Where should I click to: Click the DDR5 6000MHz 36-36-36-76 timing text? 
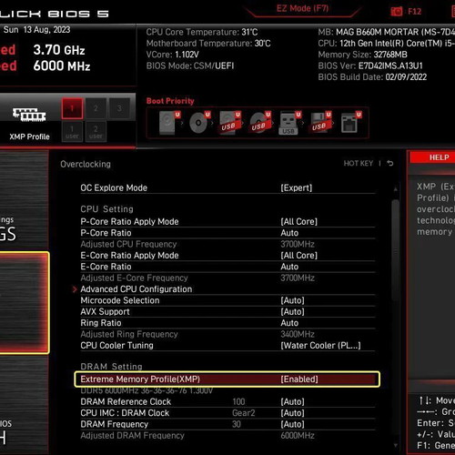tap(147, 390)
